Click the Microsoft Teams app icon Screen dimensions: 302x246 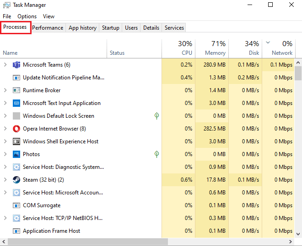click(16, 65)
